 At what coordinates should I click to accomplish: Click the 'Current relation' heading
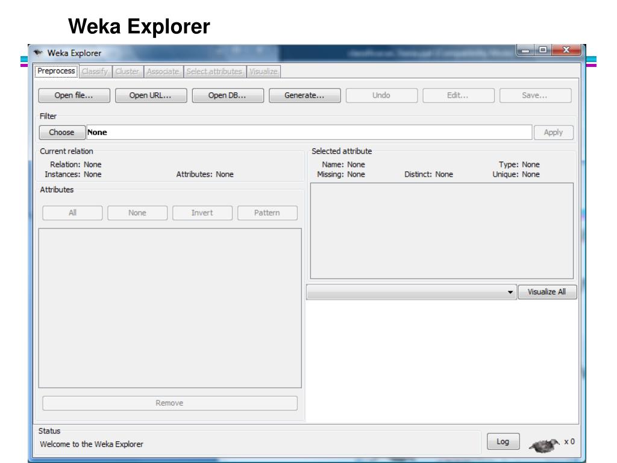pyautogui.click(x=66, y=151)
